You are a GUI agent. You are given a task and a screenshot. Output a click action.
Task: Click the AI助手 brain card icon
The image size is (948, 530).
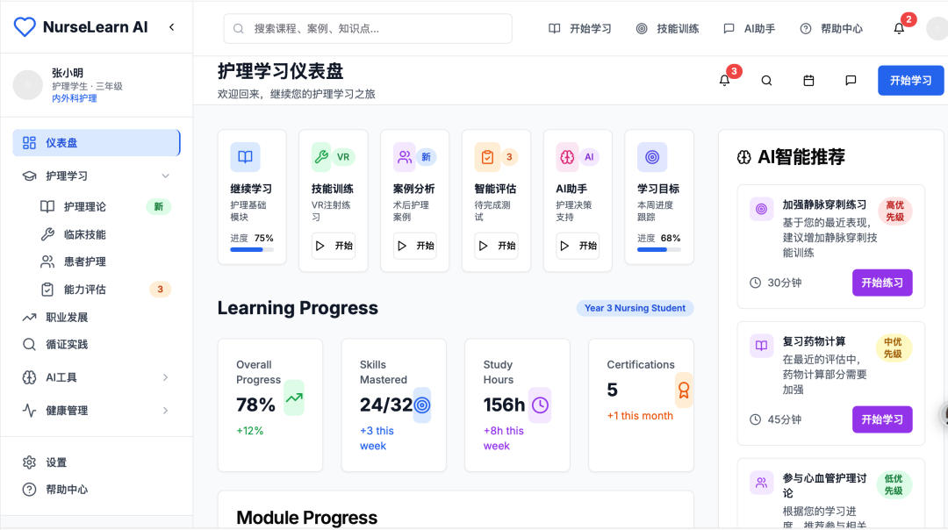[566, 157]
